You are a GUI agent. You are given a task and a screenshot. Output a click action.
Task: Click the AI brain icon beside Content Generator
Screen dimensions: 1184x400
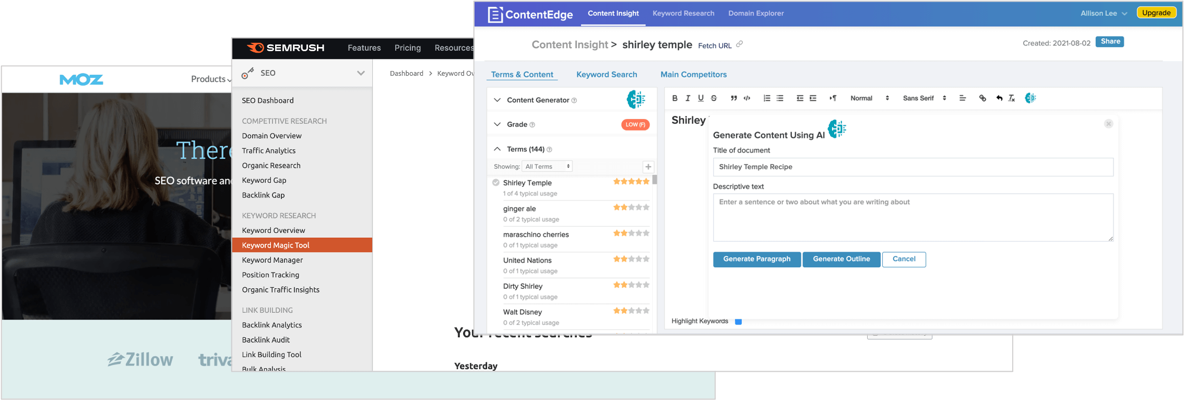(636, 99)
